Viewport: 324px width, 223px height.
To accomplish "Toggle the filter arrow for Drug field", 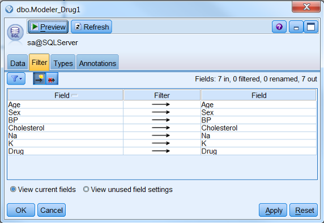I will (161, 151).
